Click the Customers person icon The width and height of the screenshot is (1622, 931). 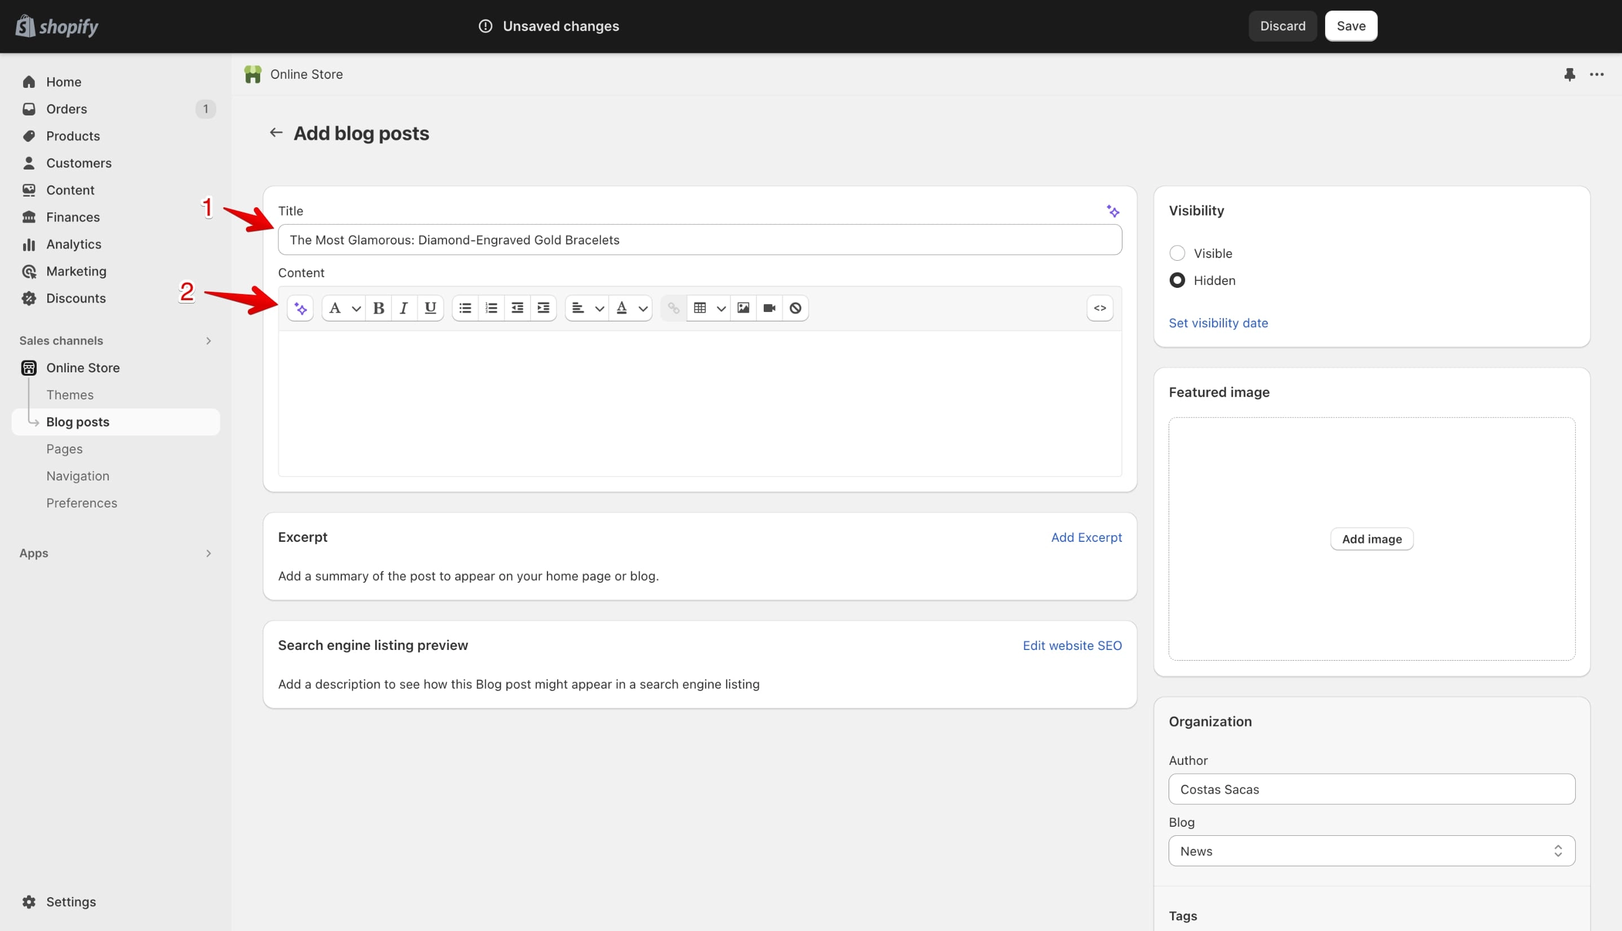29,163
